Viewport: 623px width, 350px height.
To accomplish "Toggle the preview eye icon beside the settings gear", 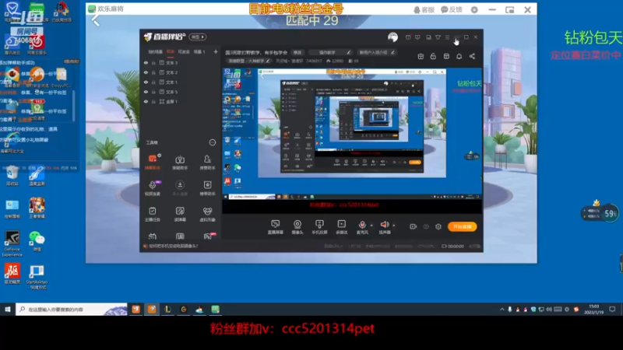I will [426, 226].
